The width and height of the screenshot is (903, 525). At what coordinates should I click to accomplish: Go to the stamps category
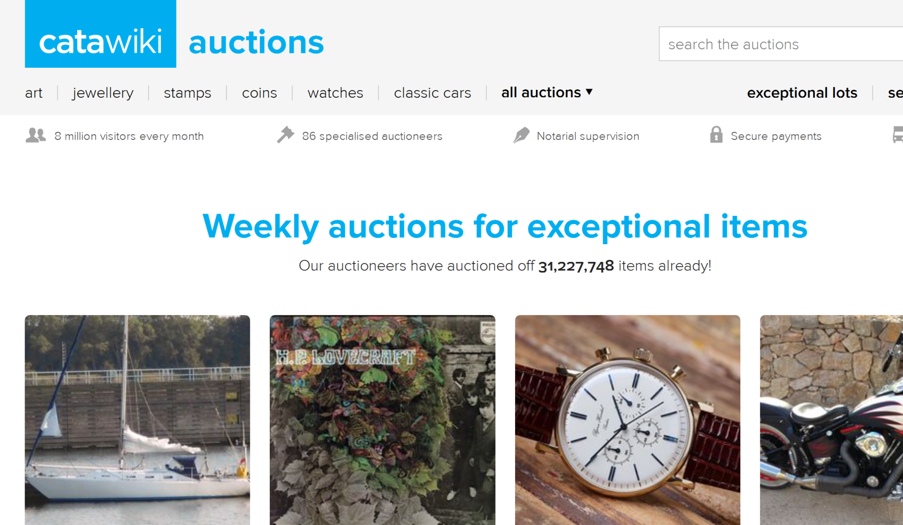tap(187, 93)
